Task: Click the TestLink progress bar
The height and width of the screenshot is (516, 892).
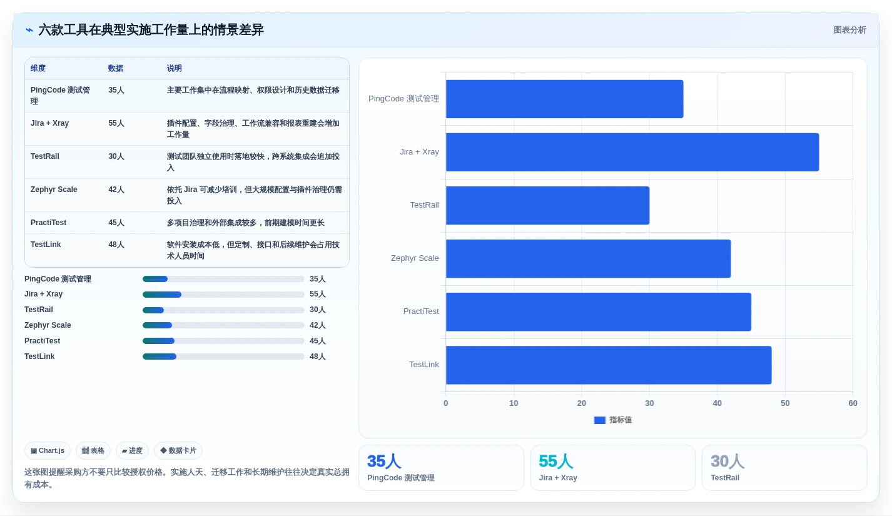Action: 223,357
